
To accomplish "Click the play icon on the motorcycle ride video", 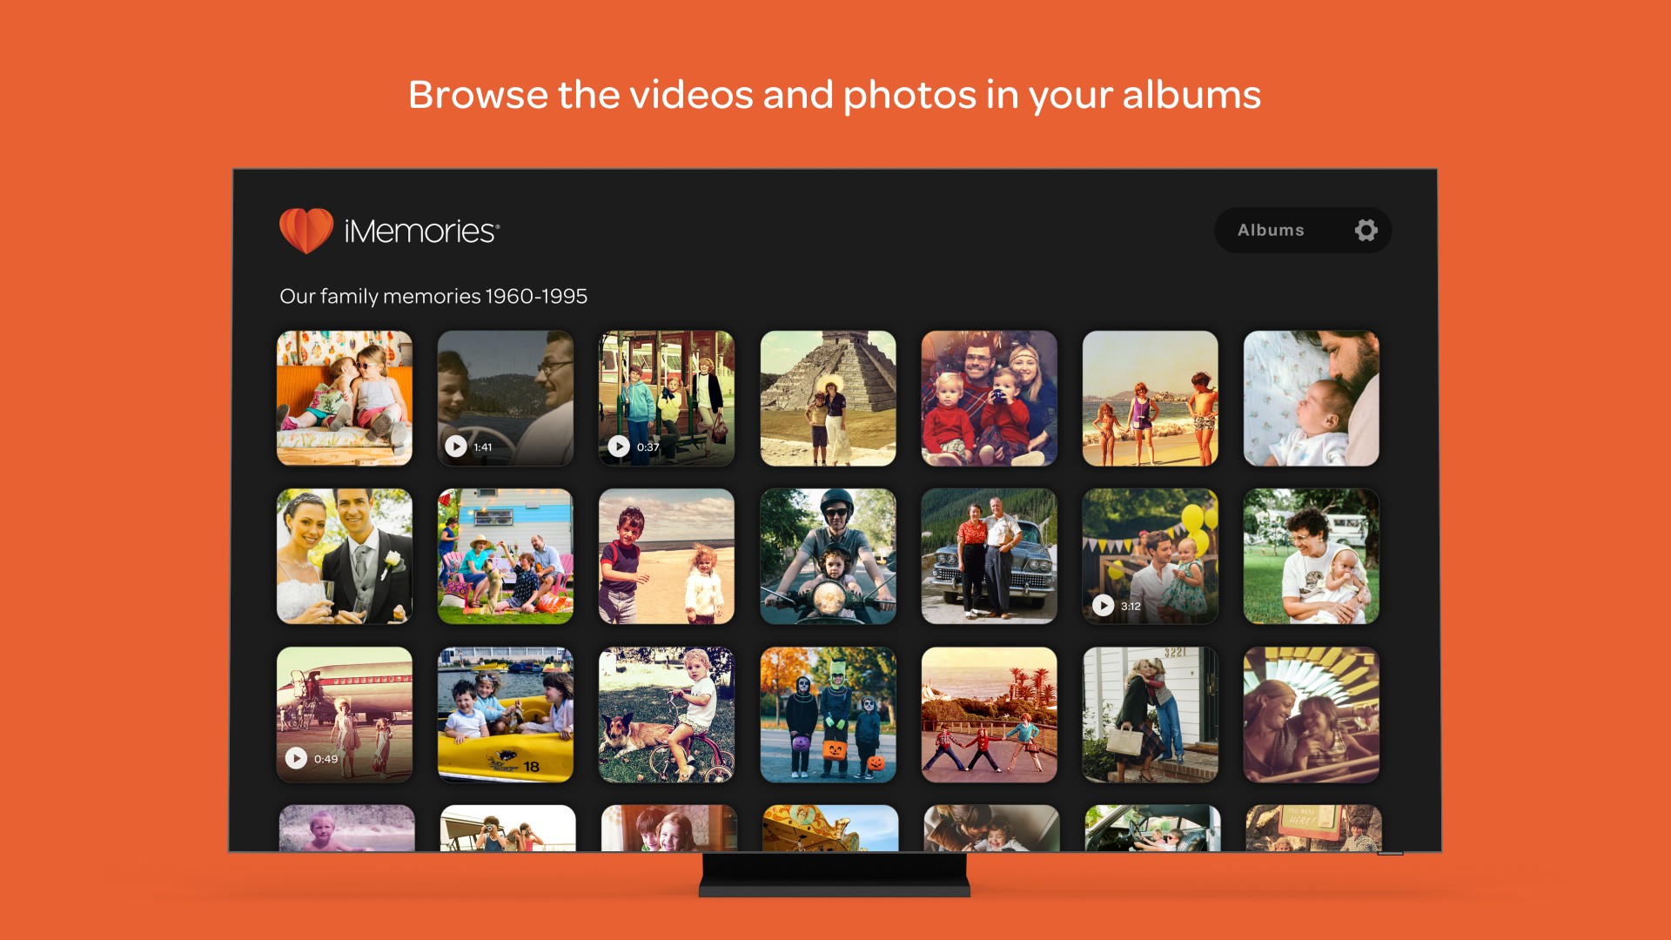I will (x=828, y=556).
